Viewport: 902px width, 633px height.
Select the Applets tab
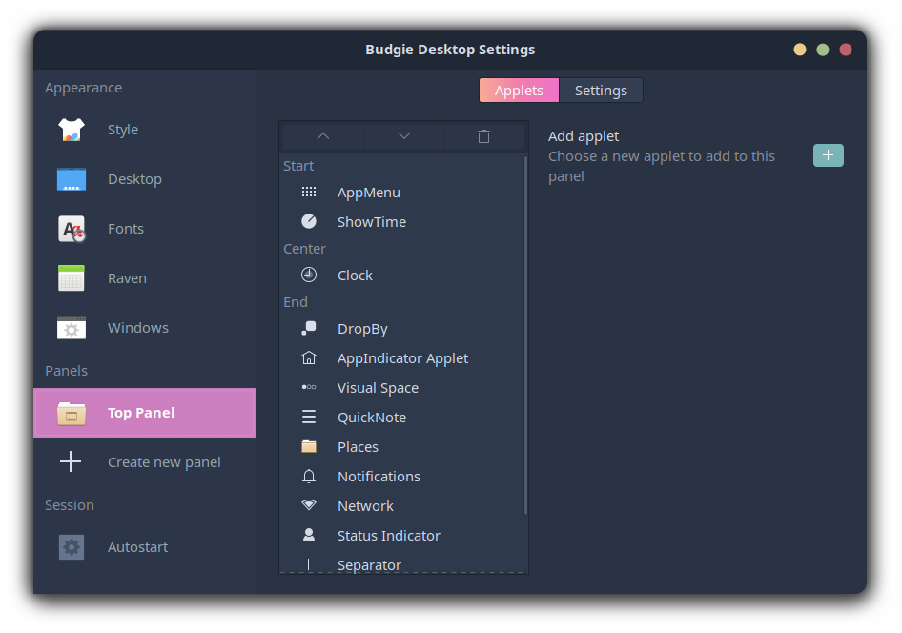(519, 91)
